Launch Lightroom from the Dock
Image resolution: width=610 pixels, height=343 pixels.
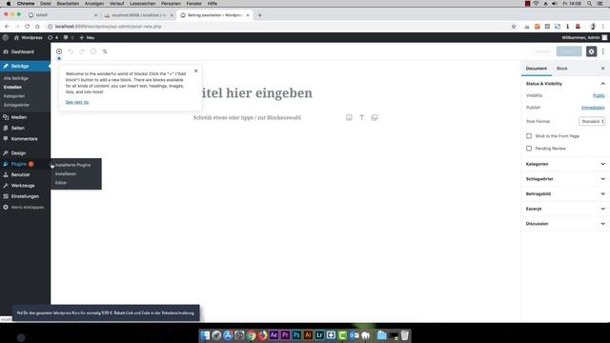319,334
